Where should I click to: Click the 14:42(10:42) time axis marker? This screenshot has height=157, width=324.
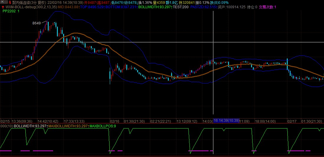click(x=48, y=121)
